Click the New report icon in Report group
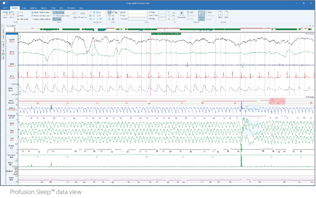The height and width of the screenshot is (198, 316). (220, 14)
